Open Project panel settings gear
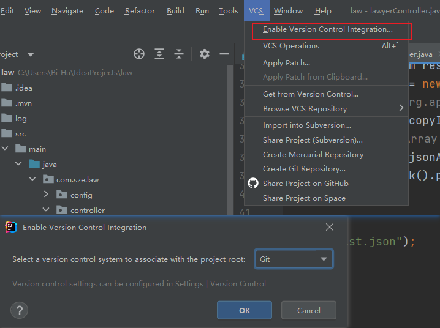Image resolution: width=440 pixels, height=328 pixels. point(205,54)
